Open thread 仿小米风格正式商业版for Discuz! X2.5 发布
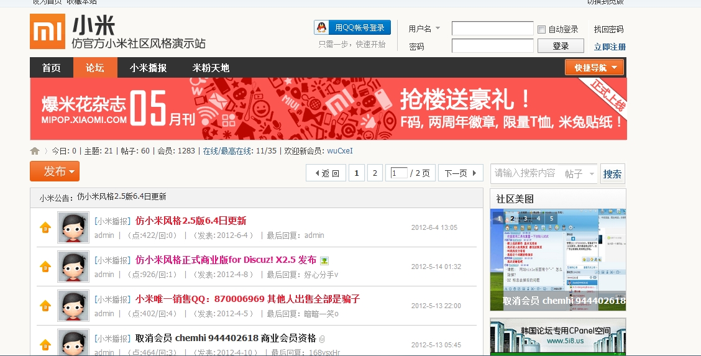Screen dimensions: 701x356 pyautogui.click(x=226, y=260)
